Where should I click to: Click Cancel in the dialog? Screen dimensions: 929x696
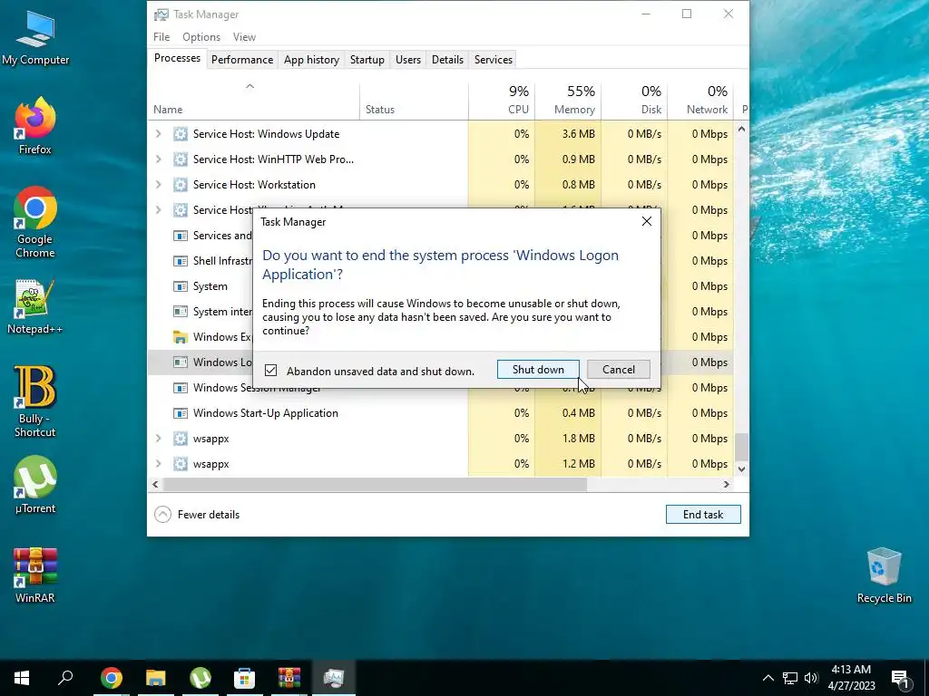pos(619,370)
